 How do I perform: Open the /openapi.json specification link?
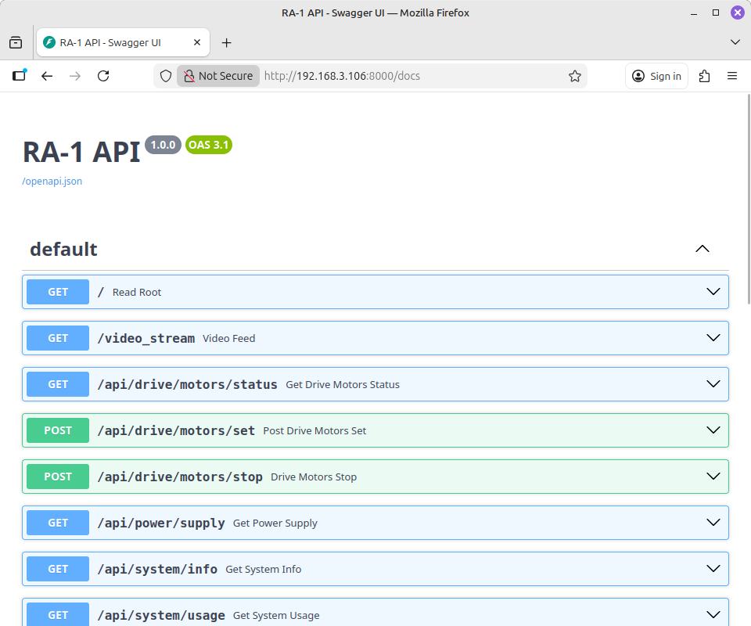pyautogui.click(x=52, y=181)
